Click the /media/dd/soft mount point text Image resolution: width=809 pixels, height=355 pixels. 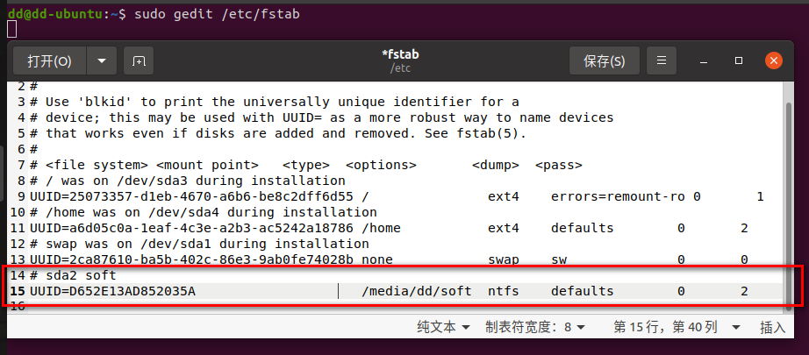click(x=416, y=291)
